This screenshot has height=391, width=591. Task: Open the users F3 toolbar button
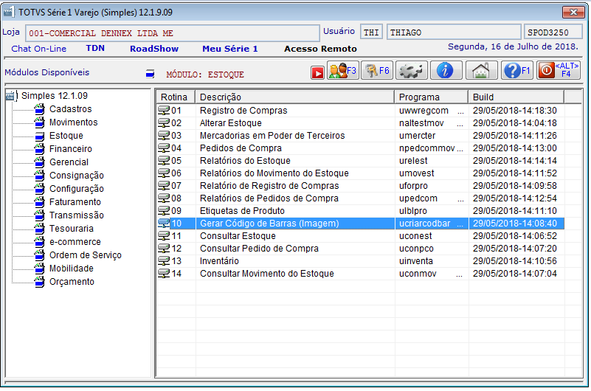point(342,70)
